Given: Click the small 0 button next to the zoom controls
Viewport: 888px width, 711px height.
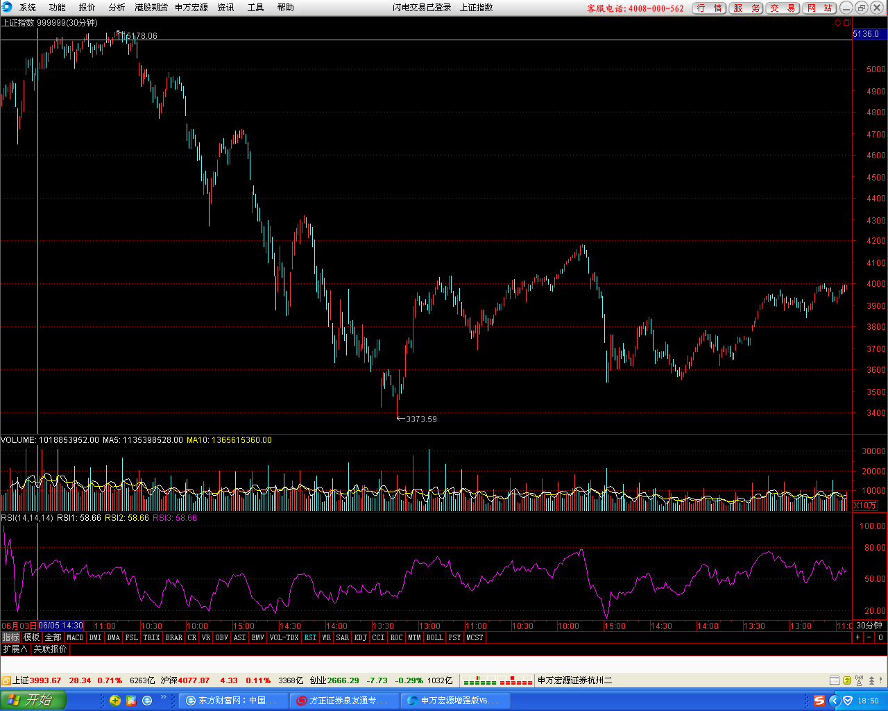Looking at the screenshot, I should (x=880, y=637).
